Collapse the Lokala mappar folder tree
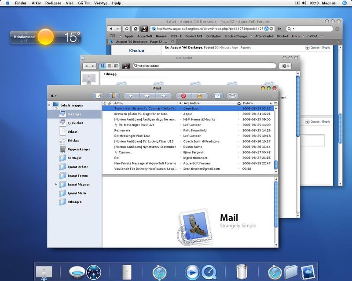This screenshot has width=352, height=281. click(x=49, y=105)
